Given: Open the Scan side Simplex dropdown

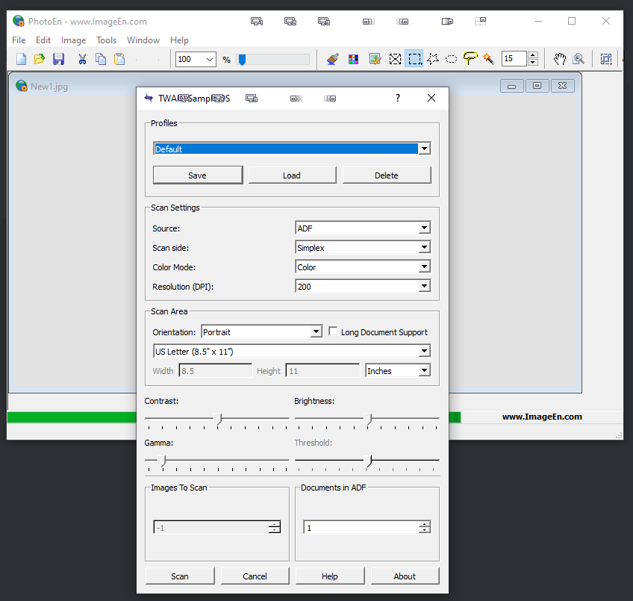Looking at the screenshot, I should [424, 247].
